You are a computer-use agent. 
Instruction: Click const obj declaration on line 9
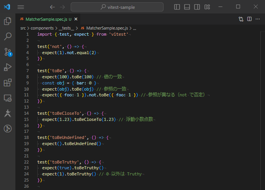pos(69,83)
